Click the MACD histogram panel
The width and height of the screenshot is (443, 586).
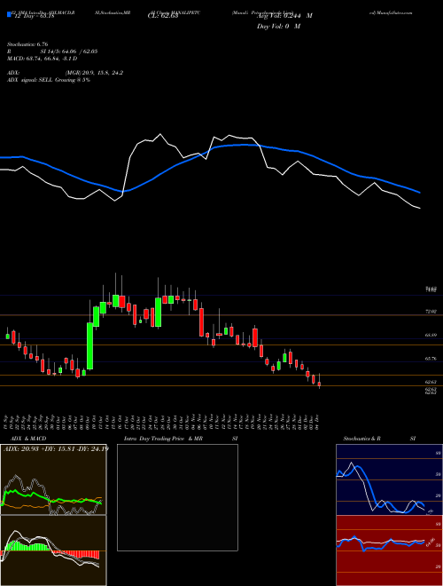53,550
